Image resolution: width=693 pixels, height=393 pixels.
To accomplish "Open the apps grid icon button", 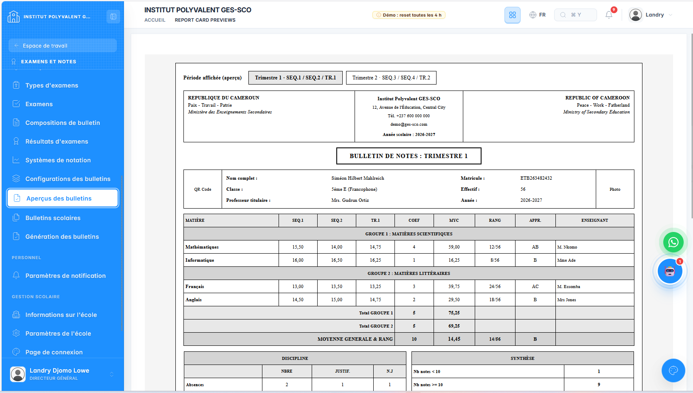I will pos(513,15).
